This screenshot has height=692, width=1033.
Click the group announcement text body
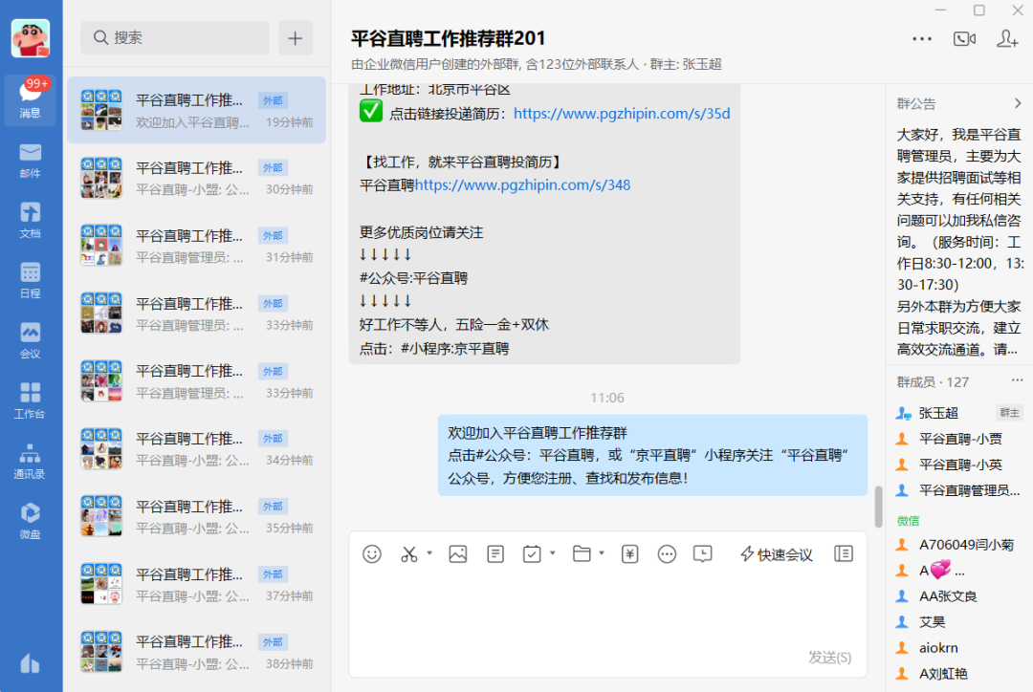click(x=959, y=242)
